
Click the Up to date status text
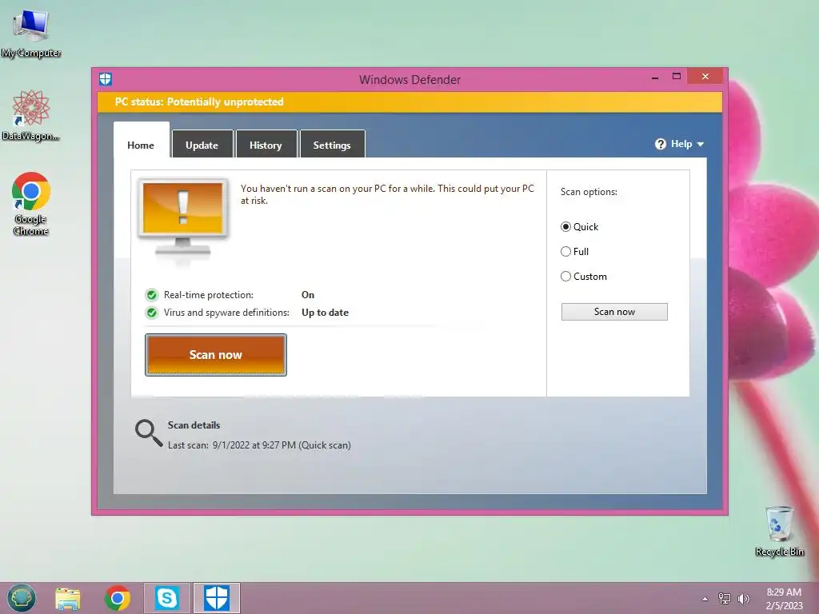(325, 313)
